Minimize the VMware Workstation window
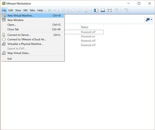The image size is (155, 130). pyautogui.click(x=128, y=3)
